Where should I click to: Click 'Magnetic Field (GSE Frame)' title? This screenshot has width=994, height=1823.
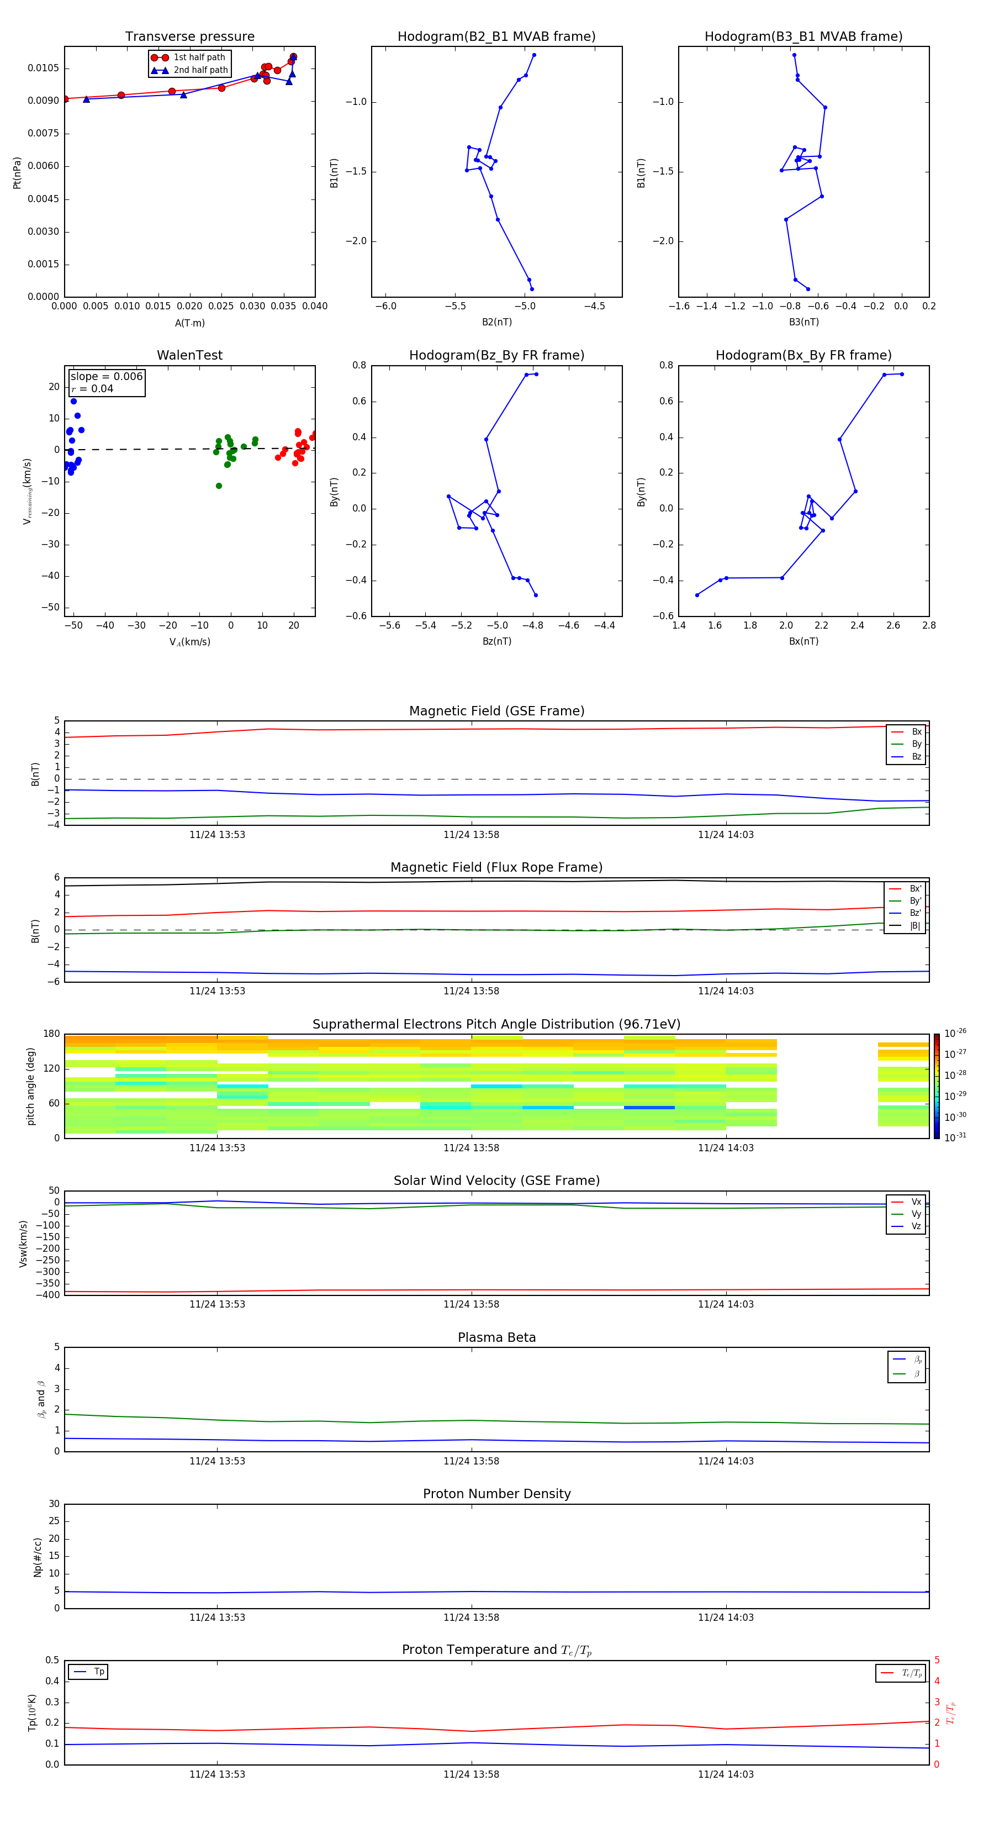point(496,711)
